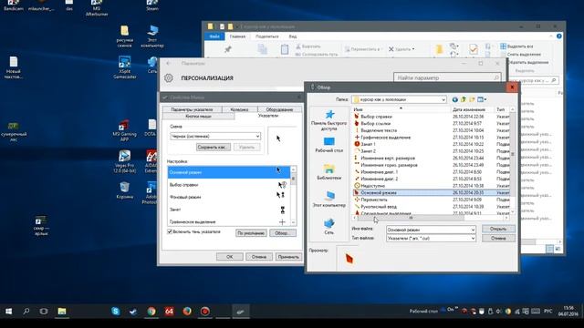Select Основной режим in Настройка list
The image size is (584, 328).
(229, 172)
